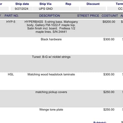Click the Ship date field showing 9/27/2024
This screenshot has height=123, width=123.
(22, 9)
